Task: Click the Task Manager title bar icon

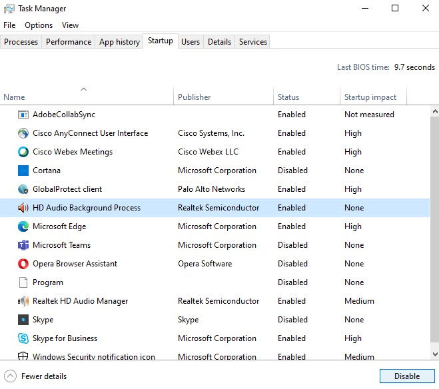Action: coord(9,9)
